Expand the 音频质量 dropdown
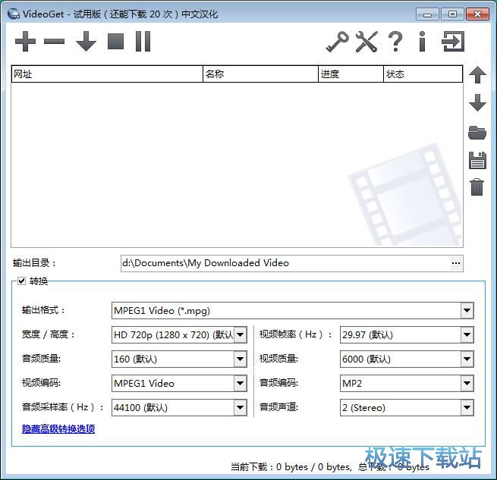Viewport: 497px width, 480px height. click(x=241, y=359)
